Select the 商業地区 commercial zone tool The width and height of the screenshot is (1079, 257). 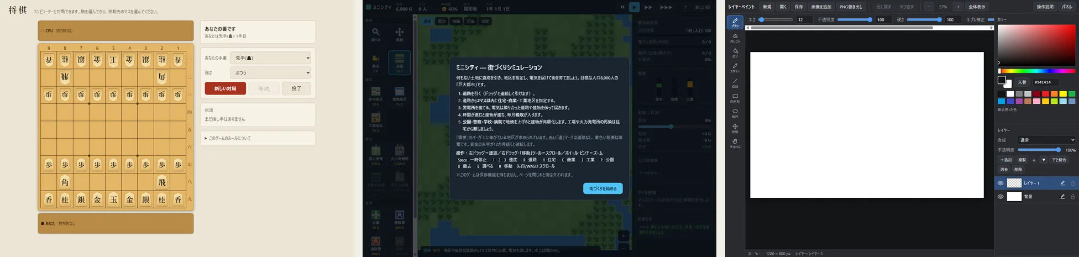point(399,95)
